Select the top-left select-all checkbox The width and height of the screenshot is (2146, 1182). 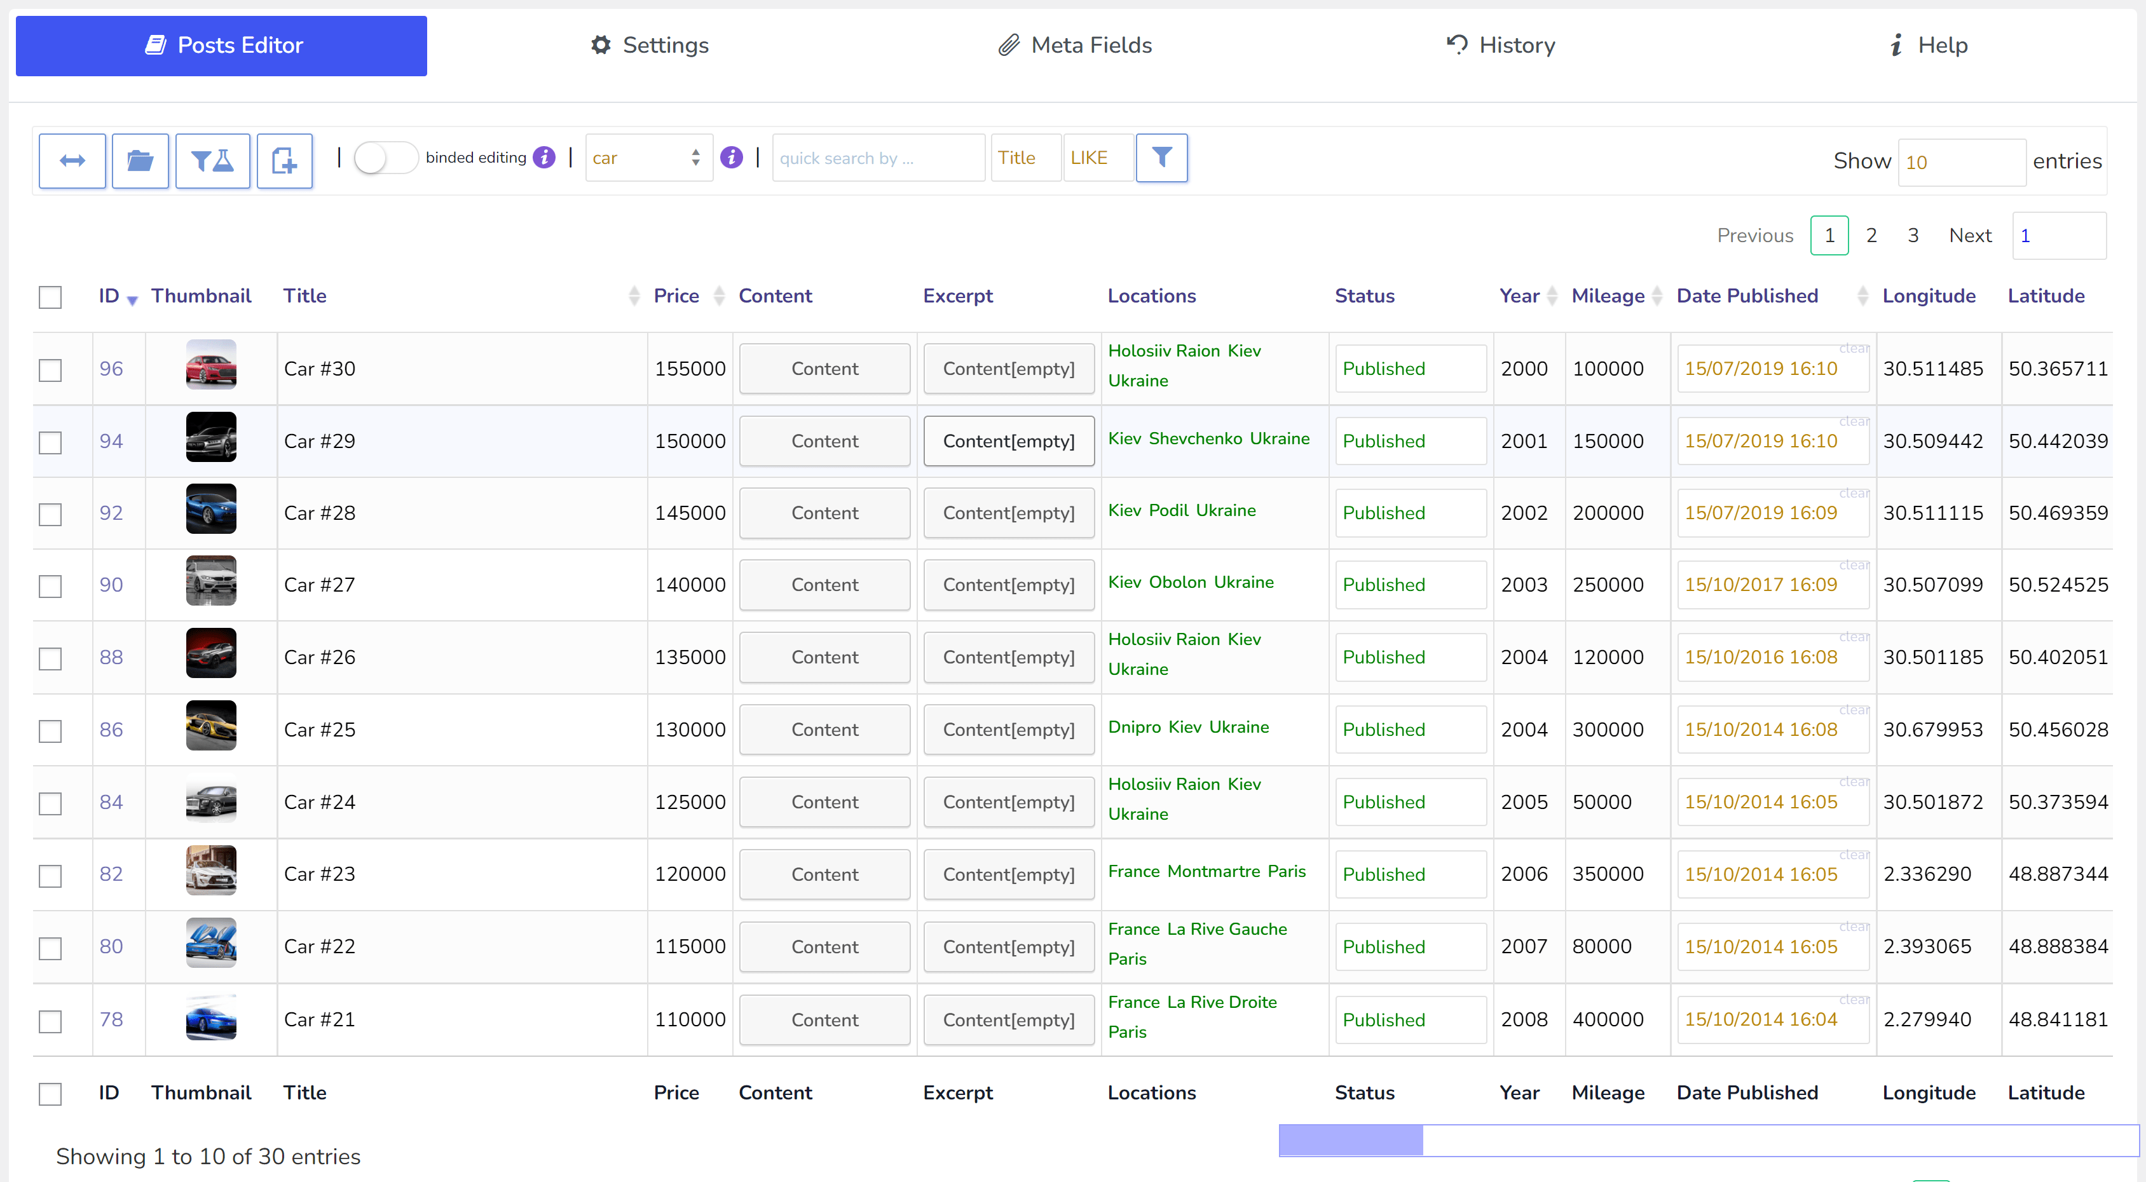coord(51,295)
